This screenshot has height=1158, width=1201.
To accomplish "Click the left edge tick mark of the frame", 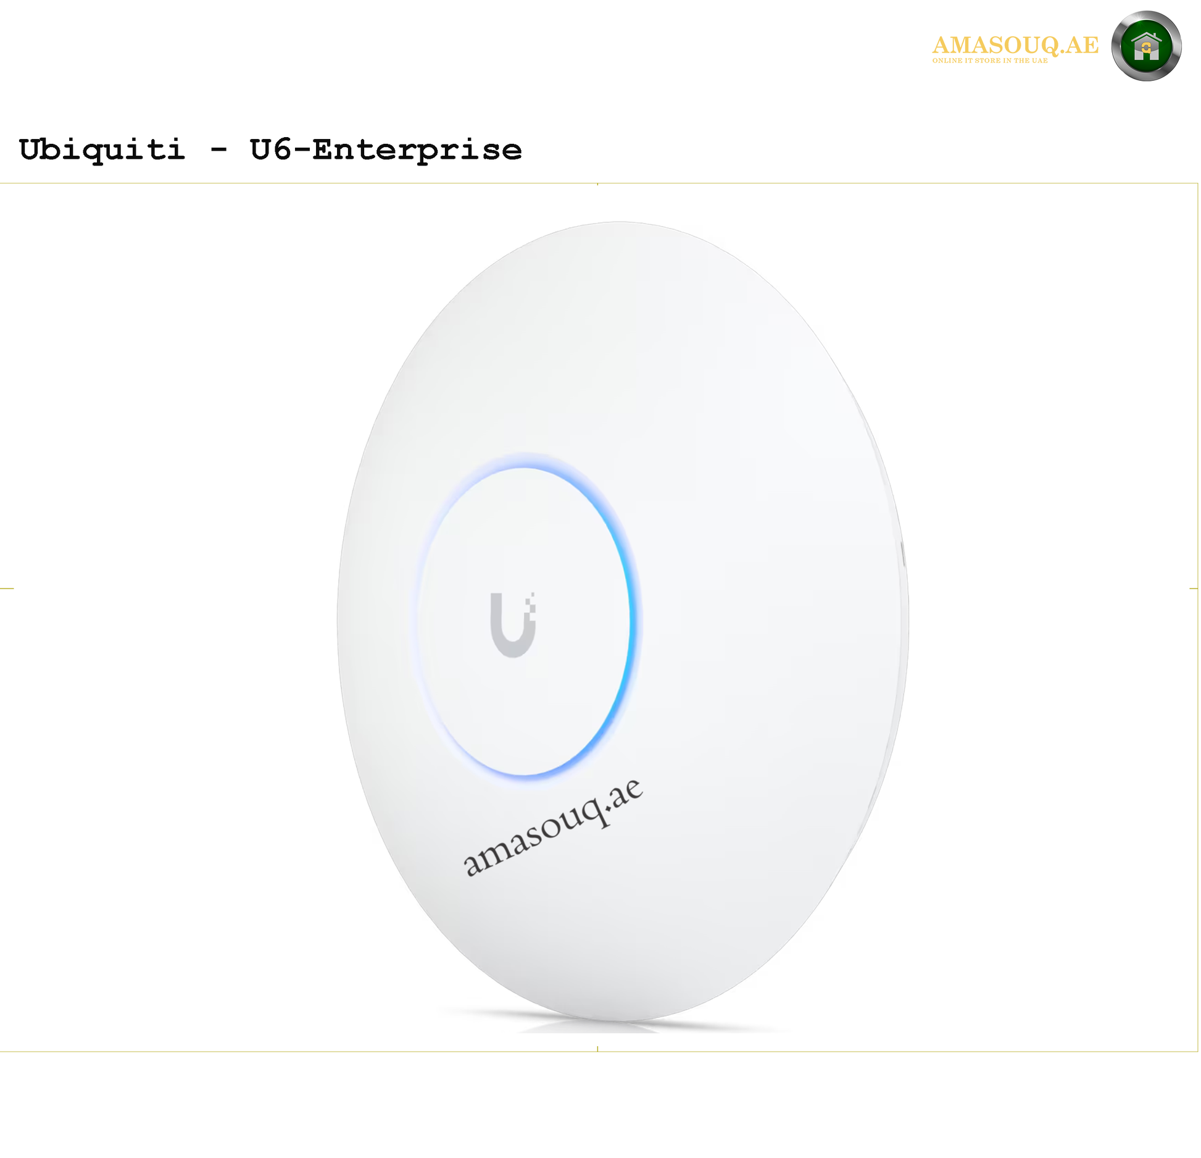I will click(7, 589).
